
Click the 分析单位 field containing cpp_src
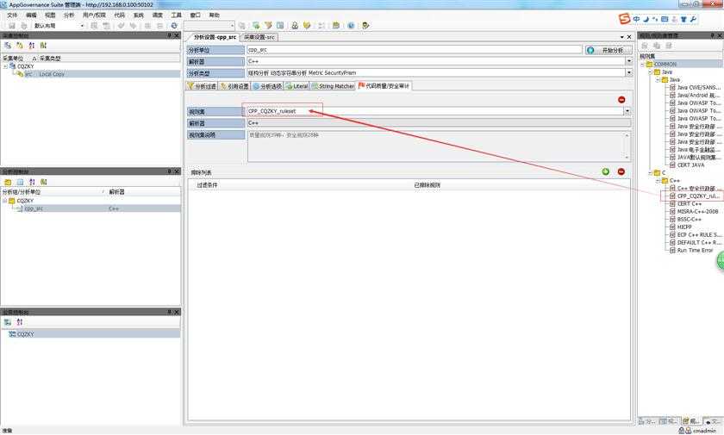415,50
